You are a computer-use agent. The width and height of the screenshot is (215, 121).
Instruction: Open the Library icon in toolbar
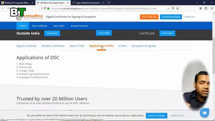tap(201, 8)
